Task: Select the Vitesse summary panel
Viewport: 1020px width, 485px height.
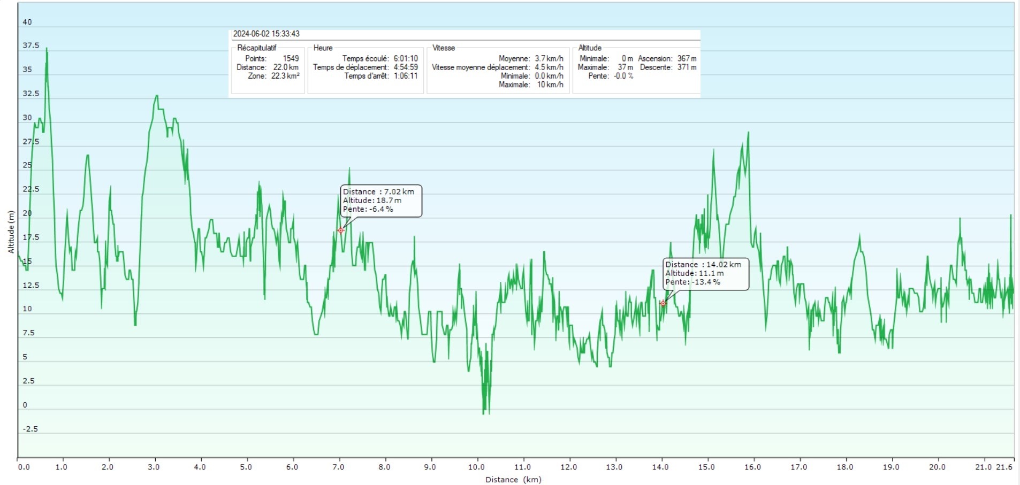Action: [x=498, y=68]
